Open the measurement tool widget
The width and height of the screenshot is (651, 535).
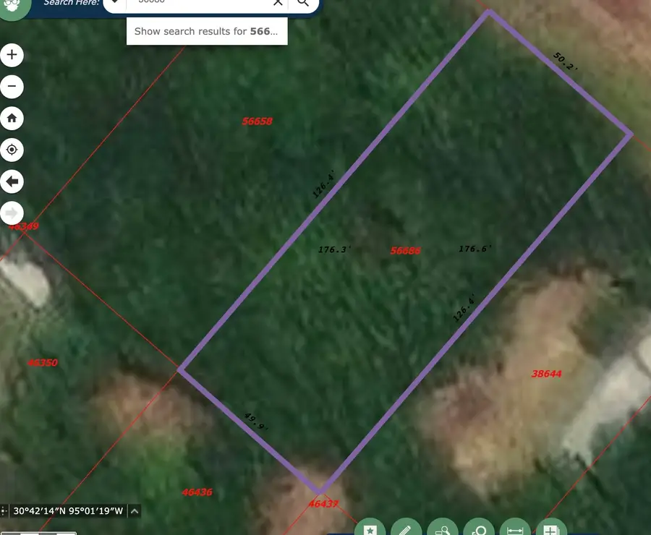point(515,527)
